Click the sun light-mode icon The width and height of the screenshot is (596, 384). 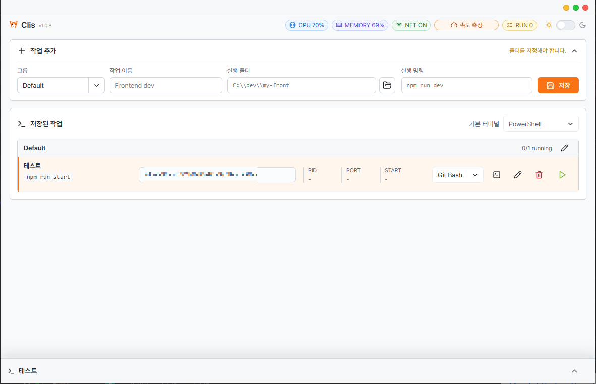click(x=549, y=25)
